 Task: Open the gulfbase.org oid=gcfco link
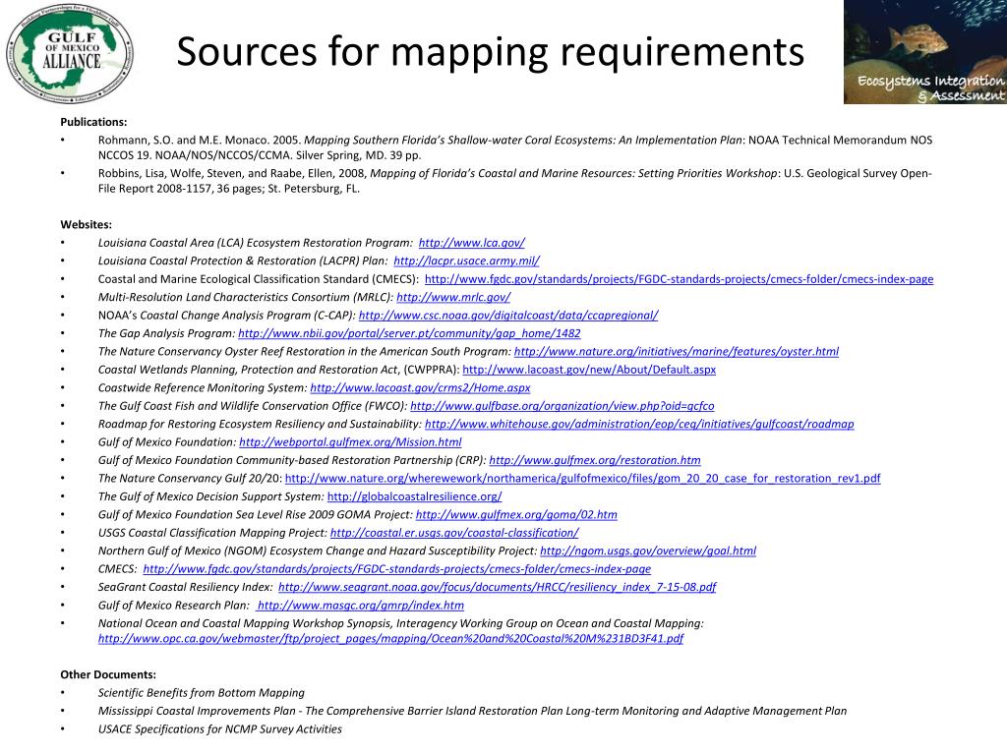click(x=562, y=406)
